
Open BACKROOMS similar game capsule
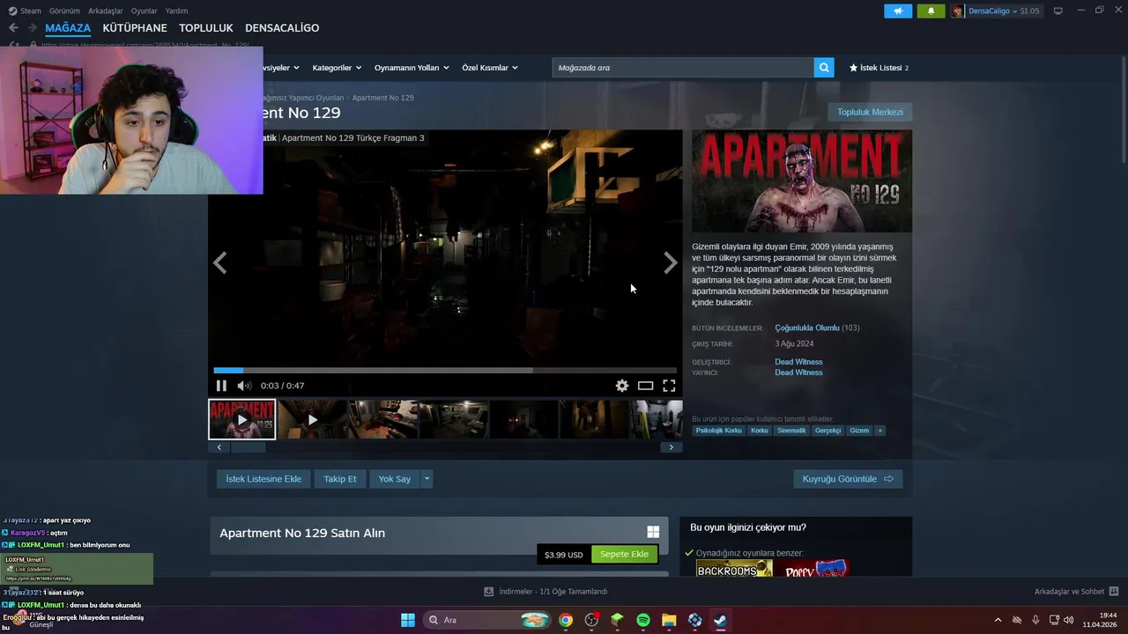734,569
